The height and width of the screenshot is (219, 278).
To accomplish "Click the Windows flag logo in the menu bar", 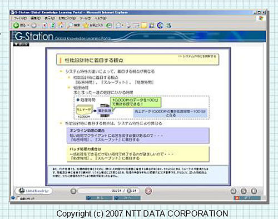I will pyautogui.click(x=261, y=18).
